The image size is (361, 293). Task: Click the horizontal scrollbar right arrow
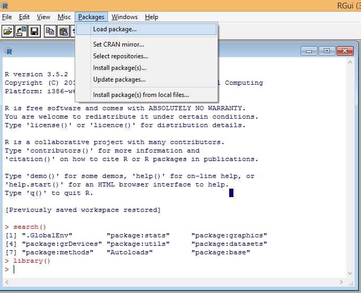coord(341,282)
